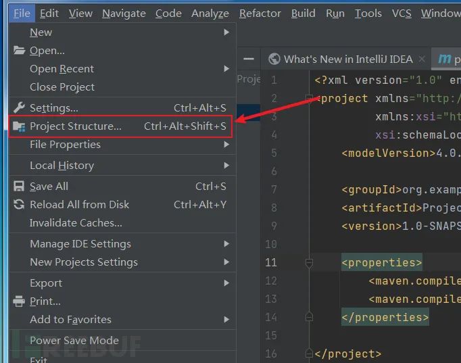The width and height of the screenshot is (461, 363).
Task: Click the fold end marker at line 16
Action: coord(309,353)
